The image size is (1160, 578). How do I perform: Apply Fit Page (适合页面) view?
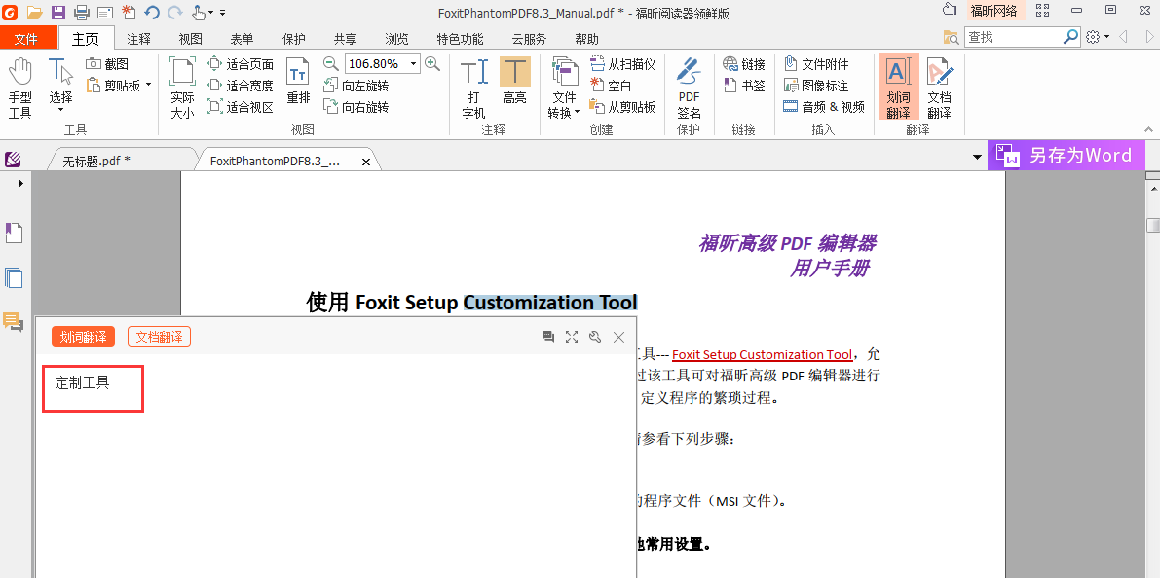[241, 64]
